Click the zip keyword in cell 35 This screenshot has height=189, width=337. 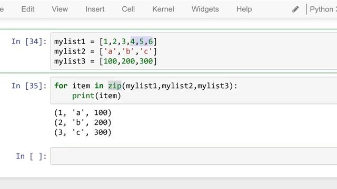click(x=115, y=86)
